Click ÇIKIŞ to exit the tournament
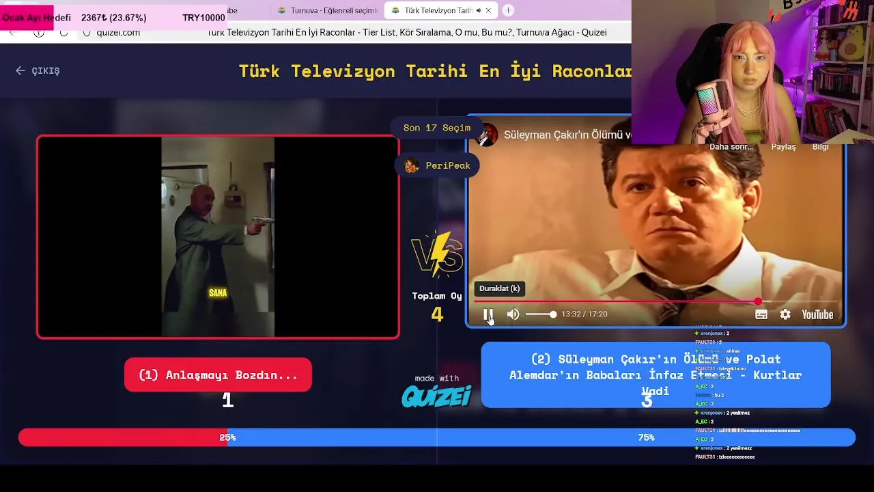Viewport: 874px width, 492px height. [x=46, y=70]
